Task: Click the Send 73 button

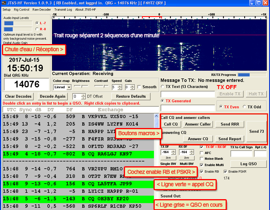Action: [256, 131]
